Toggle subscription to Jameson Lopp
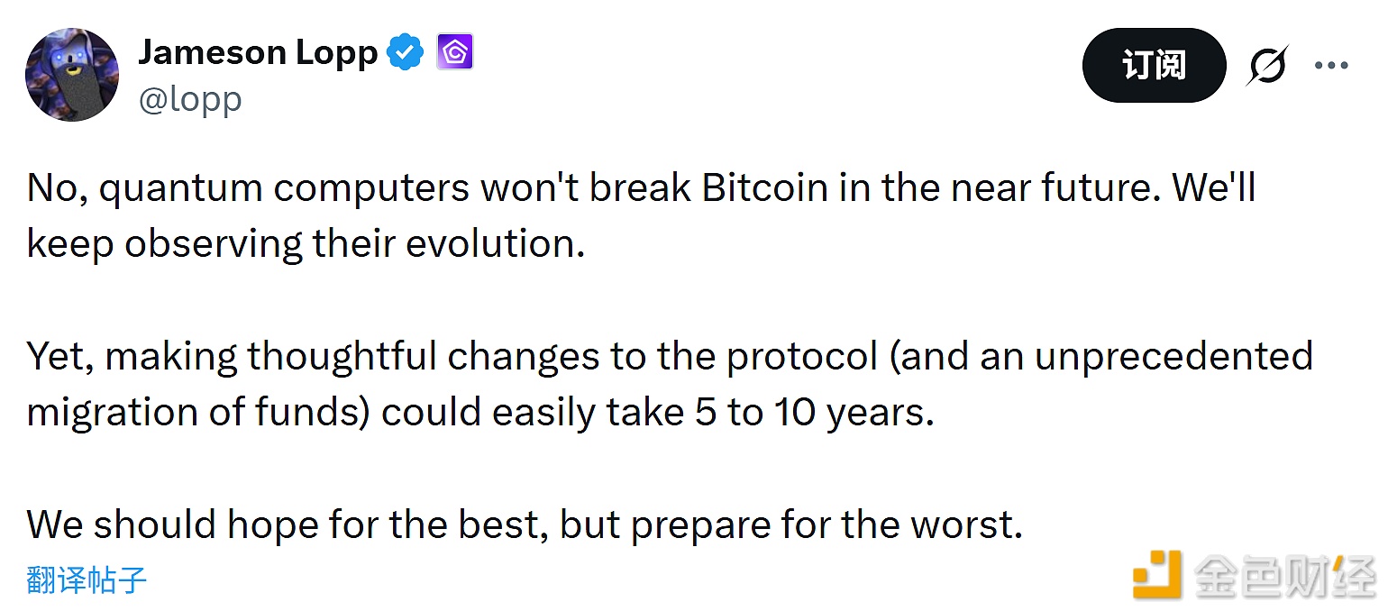The height and width of the screenshot is (611, 1388). [1154, 65]
